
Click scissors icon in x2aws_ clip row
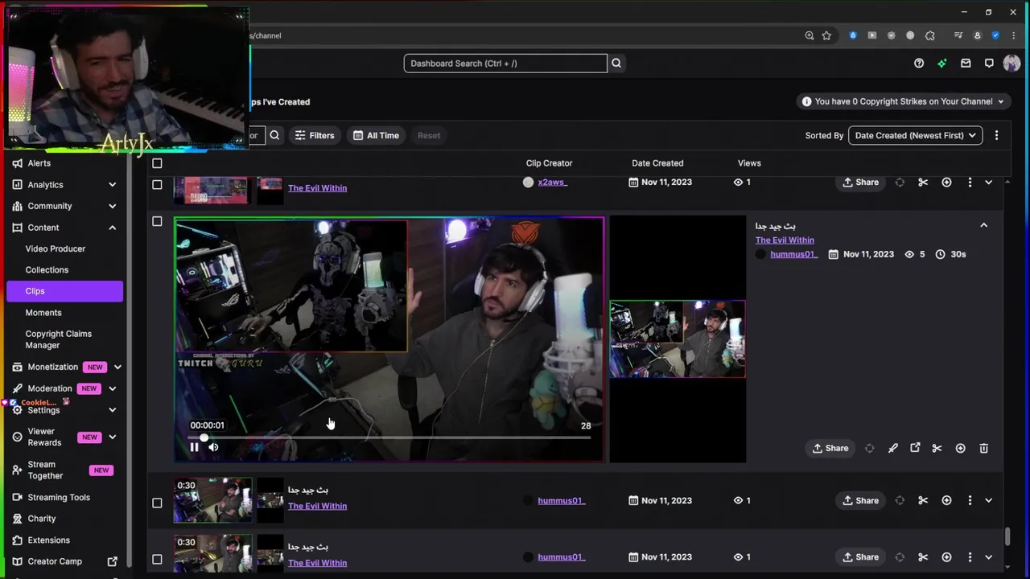923,183
